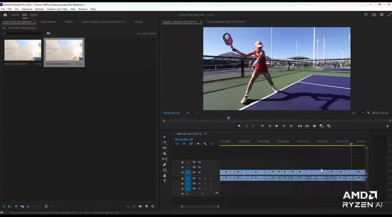Viewport: 392px width, 217px height.
Task: Expand the Project panel sort options arrow
Action: coord(51,207)
